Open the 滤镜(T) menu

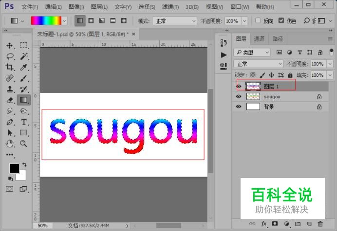click(x=170, y=7)
